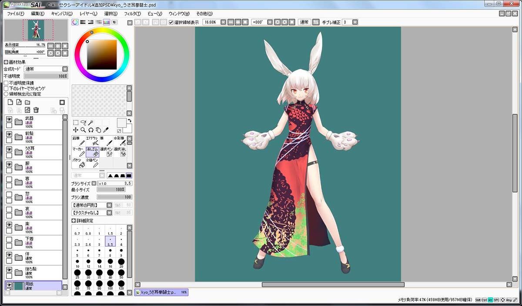Viewport: 522px width, 306px height.
Task: Open the zoom percentage dropdown 16.66%
Action: point(214,22)
